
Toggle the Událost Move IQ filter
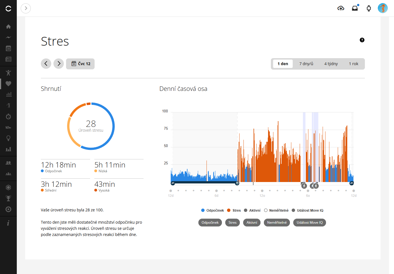tap(309, 223)
